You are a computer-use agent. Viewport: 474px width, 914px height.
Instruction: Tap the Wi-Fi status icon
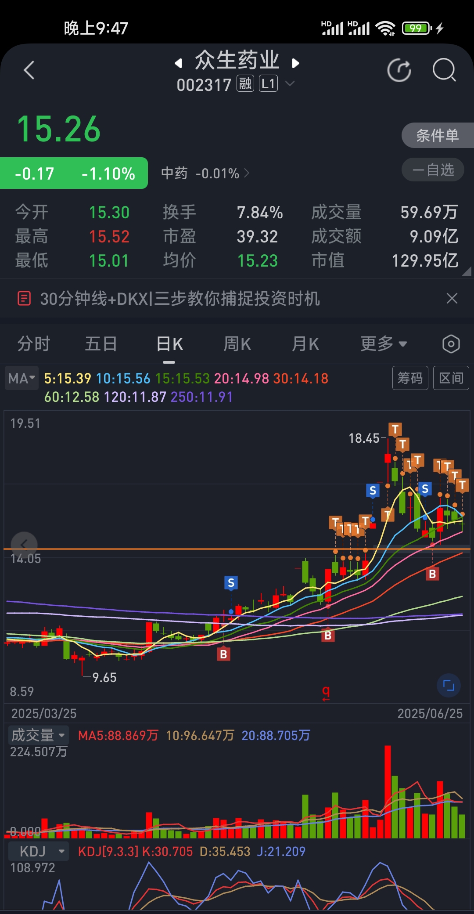coord(386,29)
